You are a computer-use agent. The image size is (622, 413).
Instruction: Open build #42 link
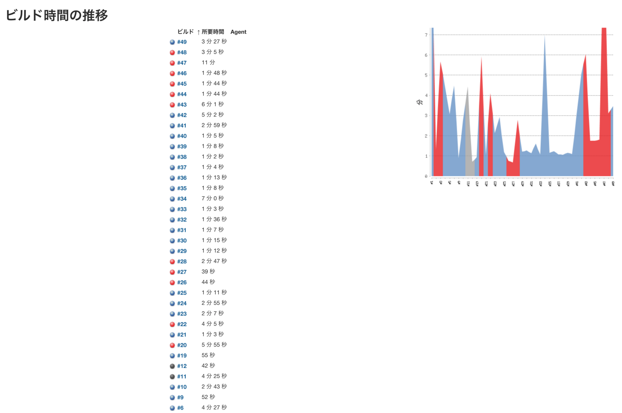click(182, 115)
